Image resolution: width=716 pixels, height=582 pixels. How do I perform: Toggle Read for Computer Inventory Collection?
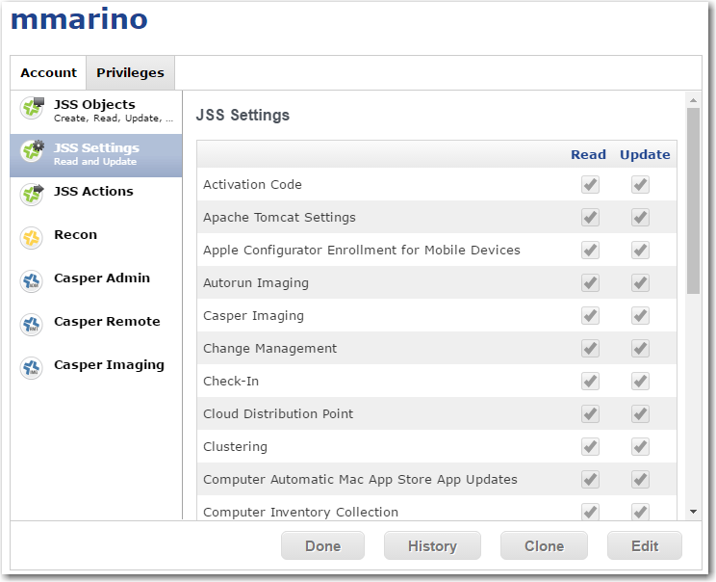590,512
